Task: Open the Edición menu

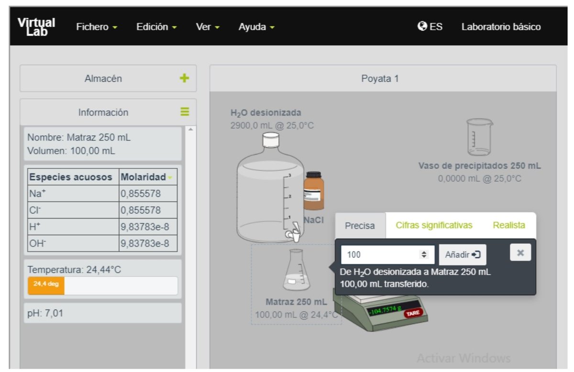Action: pyautogui.click(x=156, y=27)
